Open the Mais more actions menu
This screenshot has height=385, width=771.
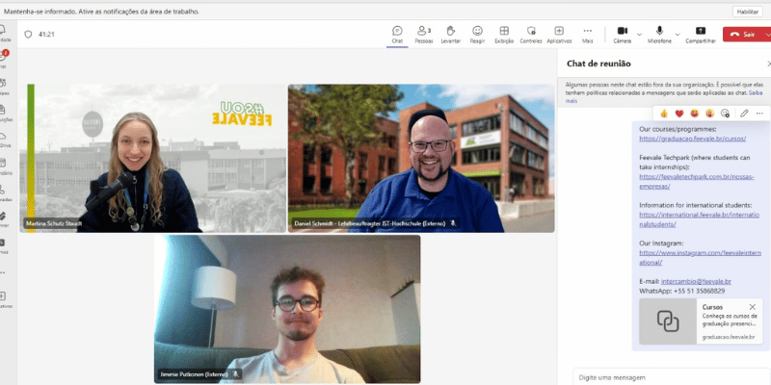(587, 34)
